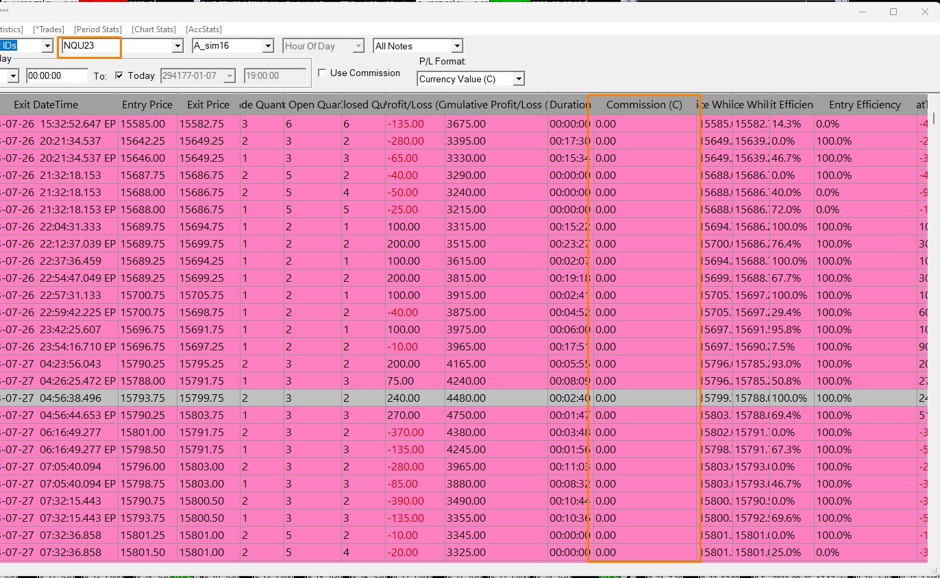Select the profit/loss value 240.00

[404, 398]
